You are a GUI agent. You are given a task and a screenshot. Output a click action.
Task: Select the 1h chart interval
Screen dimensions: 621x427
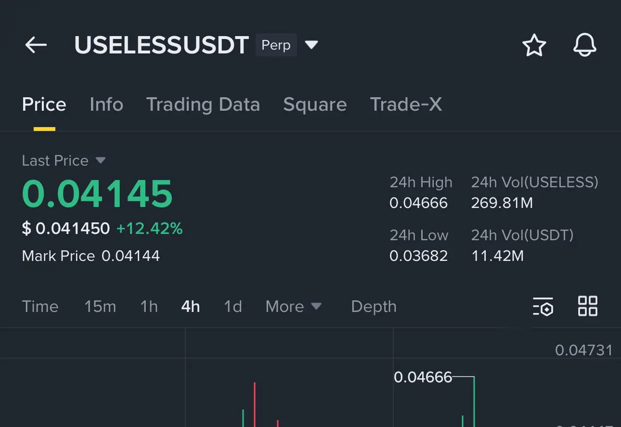pos(149,306)
